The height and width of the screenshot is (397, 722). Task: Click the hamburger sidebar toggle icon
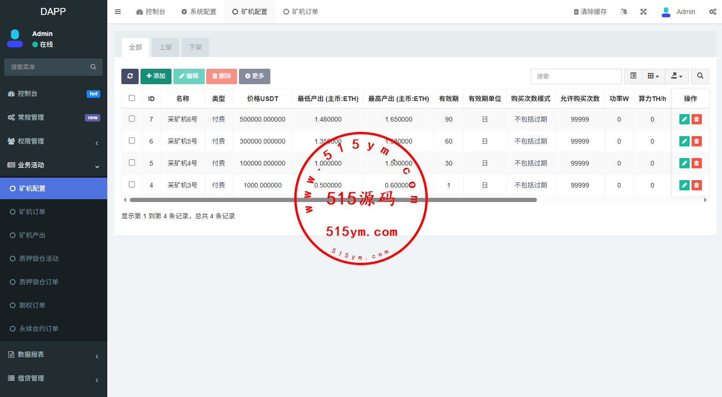click(x=118, y=12)
